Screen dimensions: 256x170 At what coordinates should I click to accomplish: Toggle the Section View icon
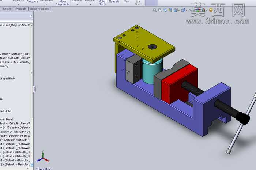point(170,10)
